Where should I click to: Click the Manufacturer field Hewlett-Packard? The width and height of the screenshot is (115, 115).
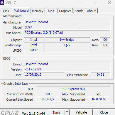tap(67, 22)
